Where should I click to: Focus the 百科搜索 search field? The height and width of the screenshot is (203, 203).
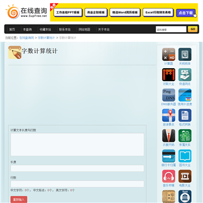(171, 29)
